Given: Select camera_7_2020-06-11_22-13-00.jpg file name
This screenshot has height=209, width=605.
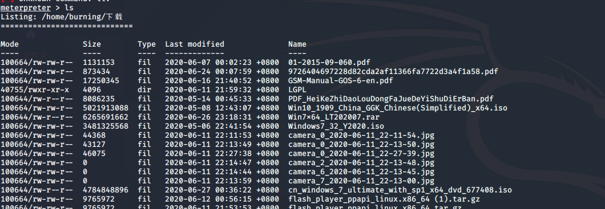Looking at the screenshot, I should point(361,181).
